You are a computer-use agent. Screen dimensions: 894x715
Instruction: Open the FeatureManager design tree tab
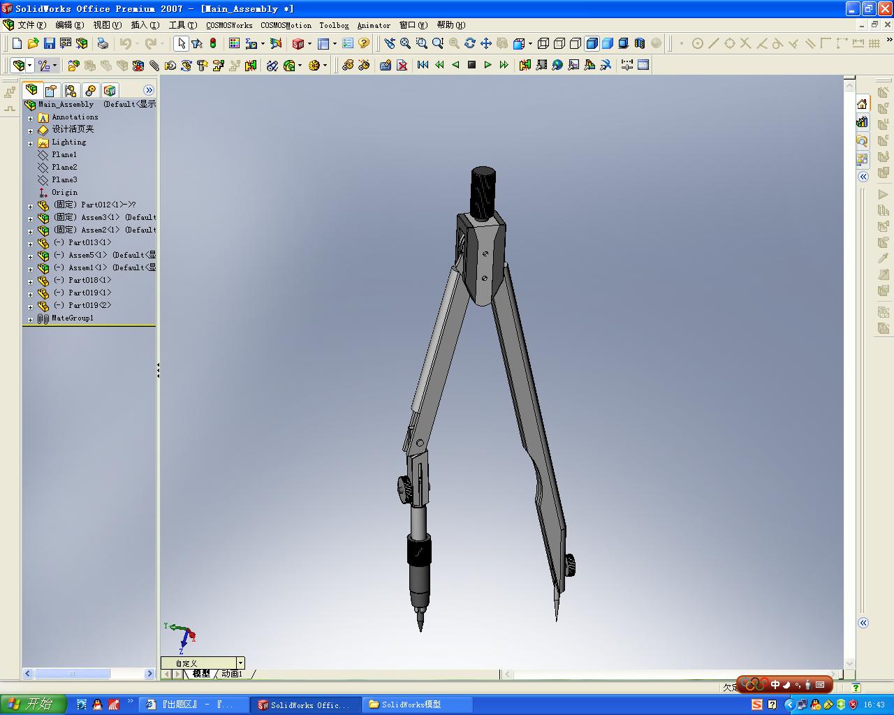[31, 90]
